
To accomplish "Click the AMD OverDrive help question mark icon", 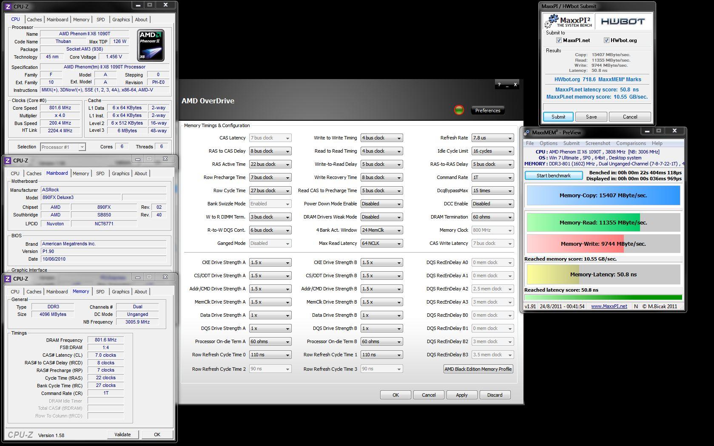I will point(499,85).
